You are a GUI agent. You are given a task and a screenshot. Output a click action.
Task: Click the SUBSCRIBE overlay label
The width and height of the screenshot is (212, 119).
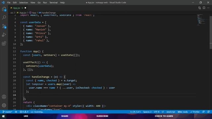pos(102,116)
